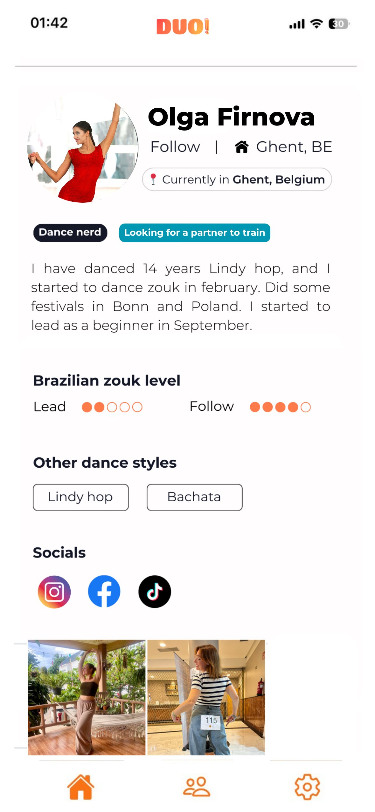375x812 pixels.
Task: Select the Lindy hop style chip
Action: [x=81, y=497]
